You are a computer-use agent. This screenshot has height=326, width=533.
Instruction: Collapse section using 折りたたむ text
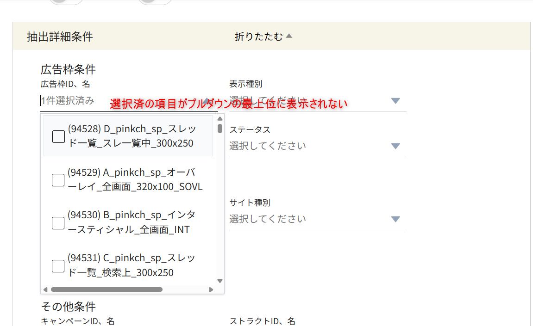pyautogui.click(x=258, y=37)
